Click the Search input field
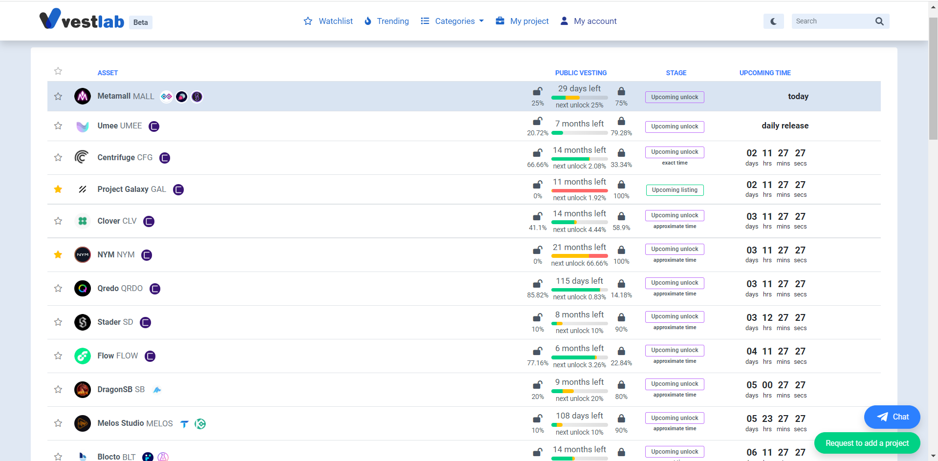938x461 pixels. point(832,21)
